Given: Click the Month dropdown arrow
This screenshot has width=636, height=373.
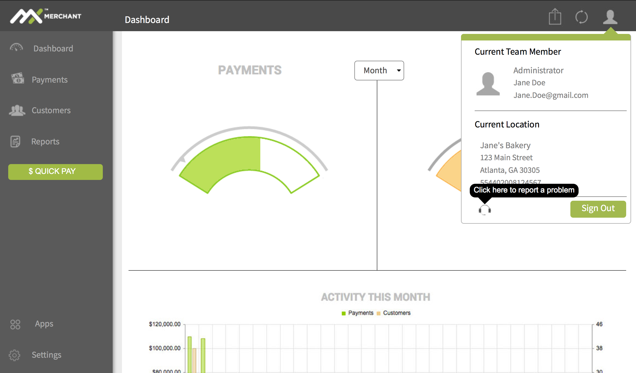Looking at the screenshot, I should point(399,71).
